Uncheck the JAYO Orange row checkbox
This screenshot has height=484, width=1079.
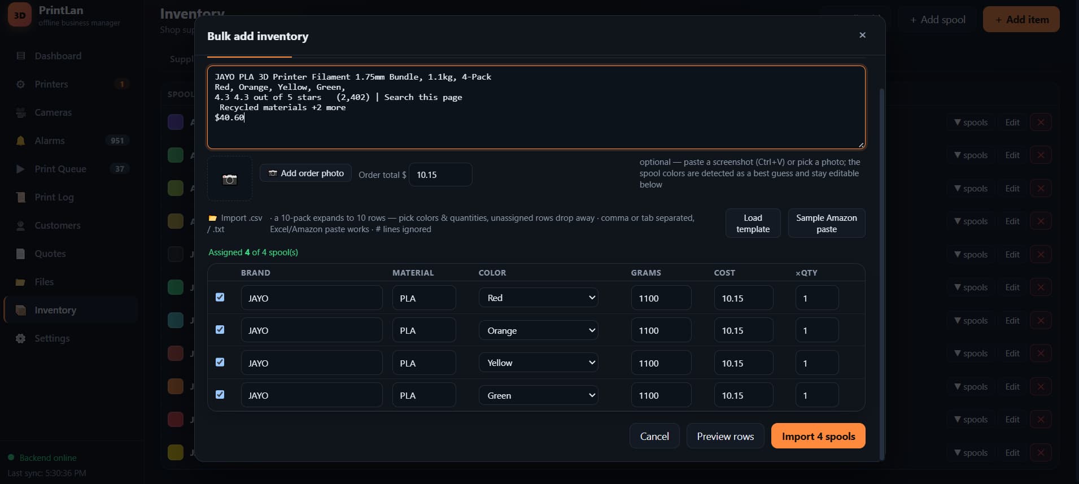tap(220, 329)
